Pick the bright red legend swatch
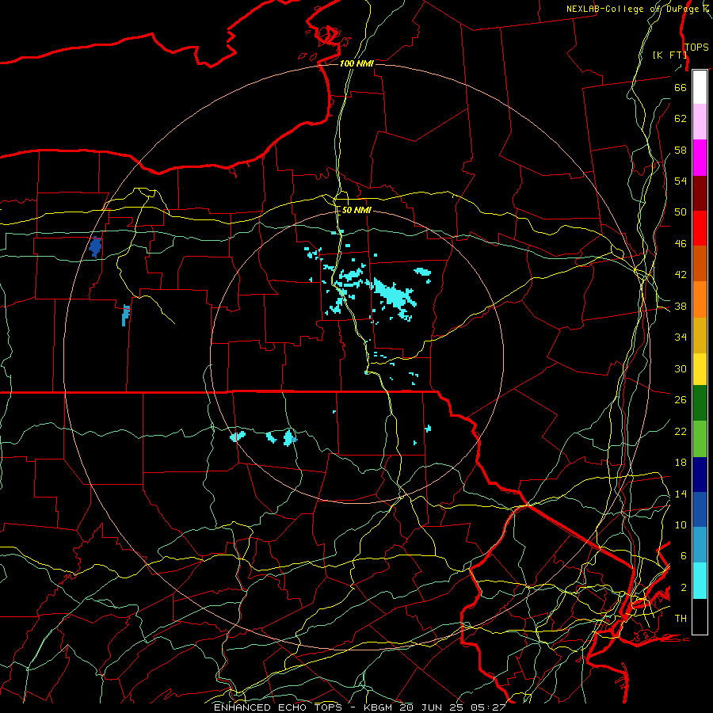713x713 pixels. [x=700, y=228]
